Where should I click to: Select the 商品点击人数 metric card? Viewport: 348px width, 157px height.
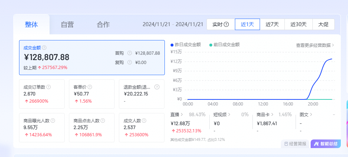tap(92, 128)
